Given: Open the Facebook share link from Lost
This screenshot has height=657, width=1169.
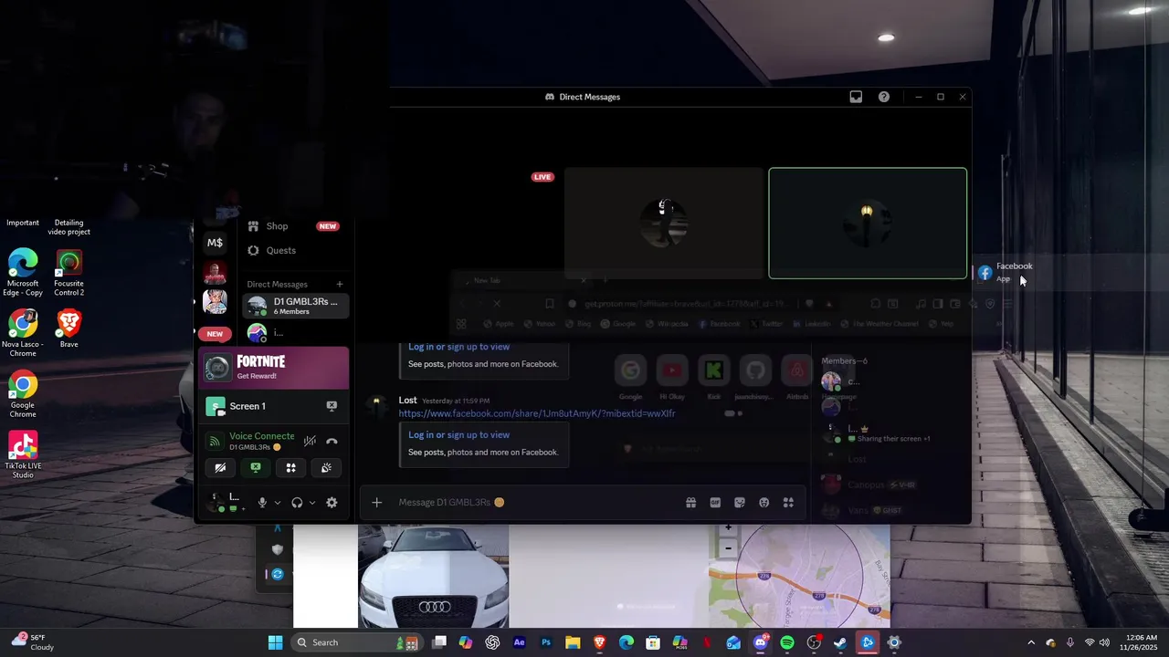Looking at the screenshot, I should (x=537, y=413).
